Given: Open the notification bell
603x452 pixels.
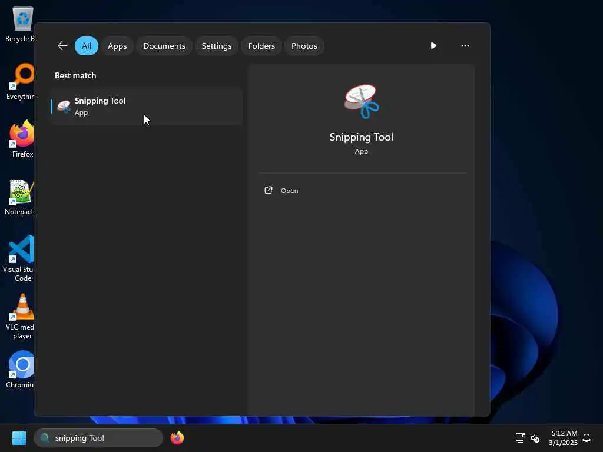Looking at the screenshot, I should 587,438.
